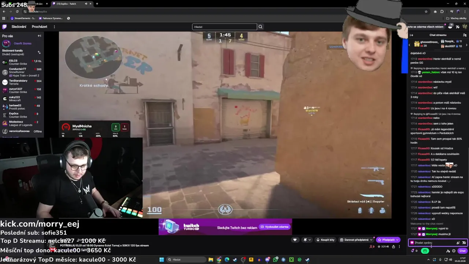Expand Darovat předplatné dropdown
Image resolution: width=469 pixels, height=264 pixels.
pos(371,240)
